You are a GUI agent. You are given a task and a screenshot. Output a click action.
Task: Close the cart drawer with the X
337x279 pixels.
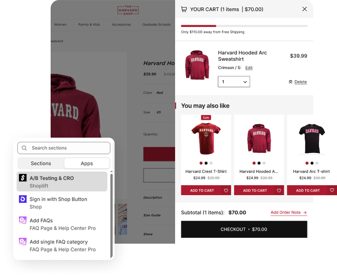[304, 9]
